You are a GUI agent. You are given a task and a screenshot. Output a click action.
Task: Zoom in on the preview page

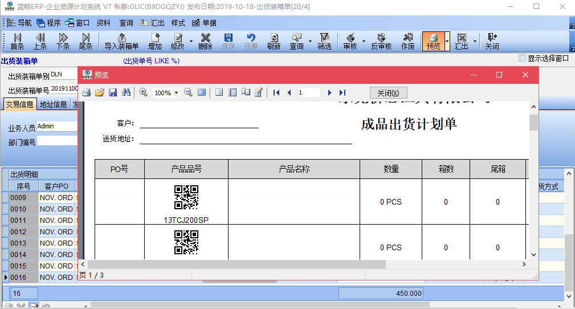144,92
